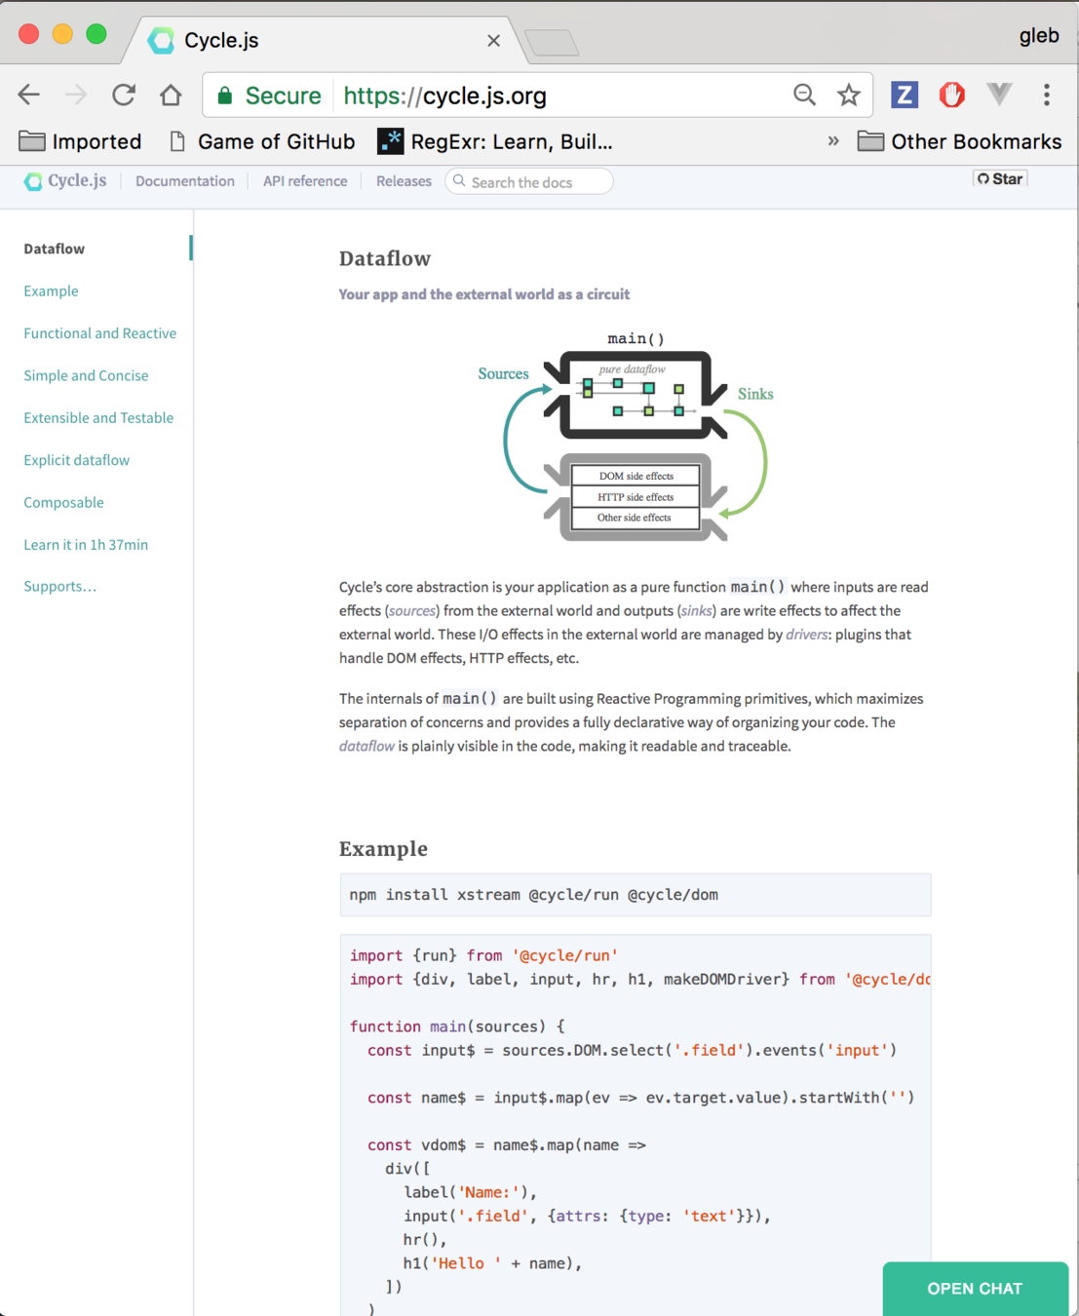Click the zoom magnifier icon in address bar
The width and height of the screenshot is (1079, 1316).
pyautogui.click(x=804, y=95)
